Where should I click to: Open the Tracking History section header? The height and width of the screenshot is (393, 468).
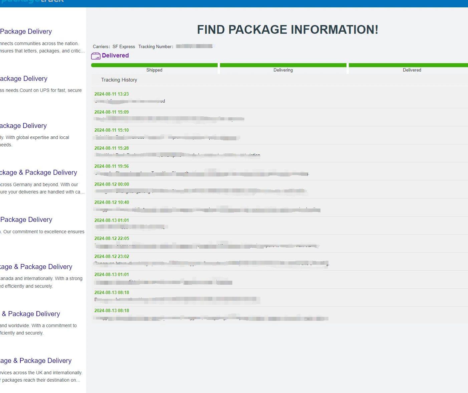pos(119,80)
